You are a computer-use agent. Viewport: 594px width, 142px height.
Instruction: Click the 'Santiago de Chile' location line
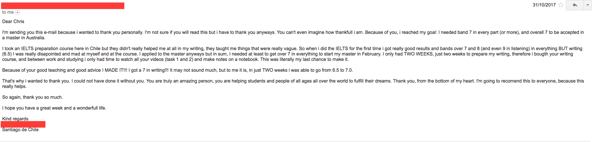pyautogui.click(x=20, y=130)
